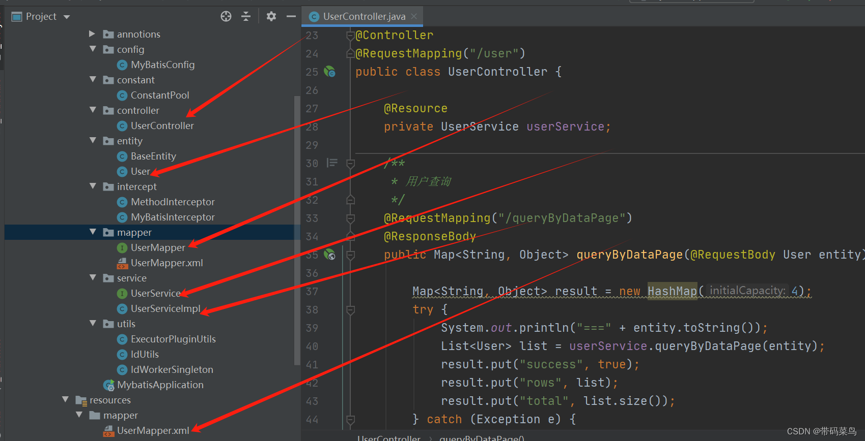This screenshot has width=865, height=441.
Task: Open UserServiceImpl class
Action: [x=165, y=308]
